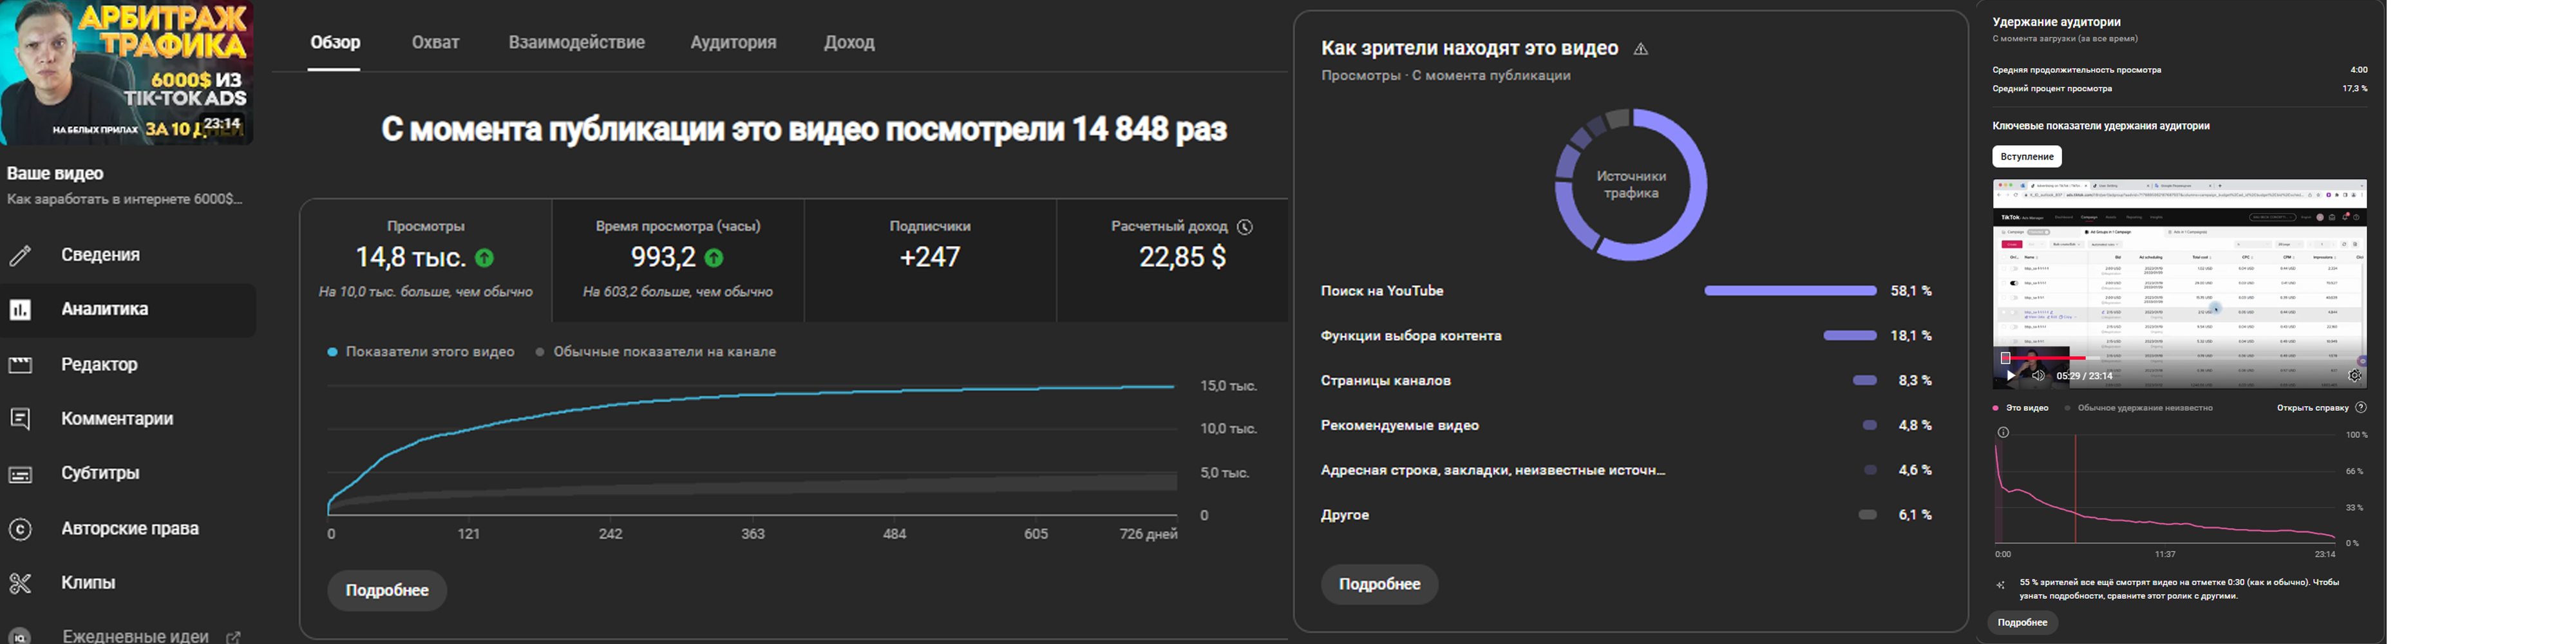
Task: Click the clock icon next to Расчетный доход
Action: 1245,227
